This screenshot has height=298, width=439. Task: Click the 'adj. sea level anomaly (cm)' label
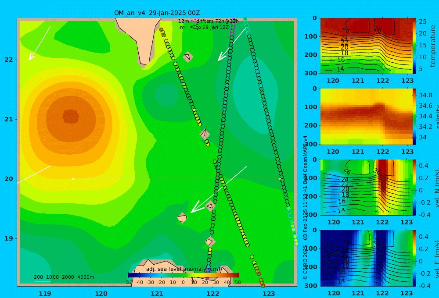coord(183,269)
